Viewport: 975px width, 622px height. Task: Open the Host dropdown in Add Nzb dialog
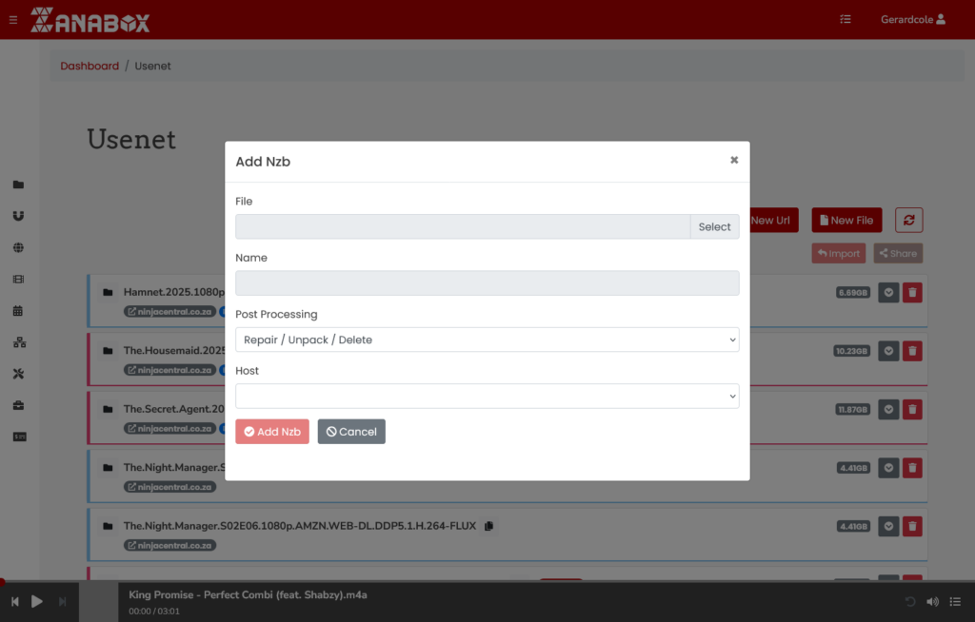point(487,395)
